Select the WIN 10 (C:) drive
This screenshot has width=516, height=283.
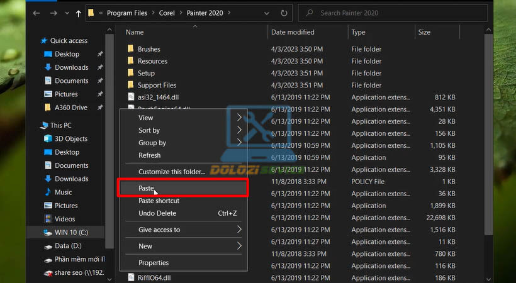pyautogui.click(x=71, y=232)
